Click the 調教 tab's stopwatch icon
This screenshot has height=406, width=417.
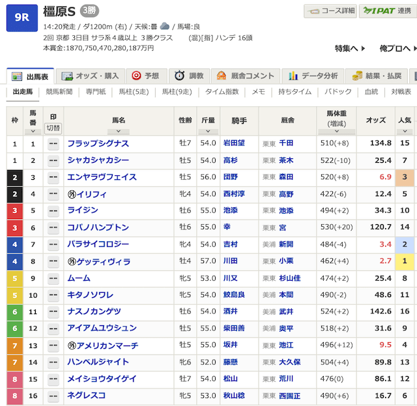tap(180, 76)
